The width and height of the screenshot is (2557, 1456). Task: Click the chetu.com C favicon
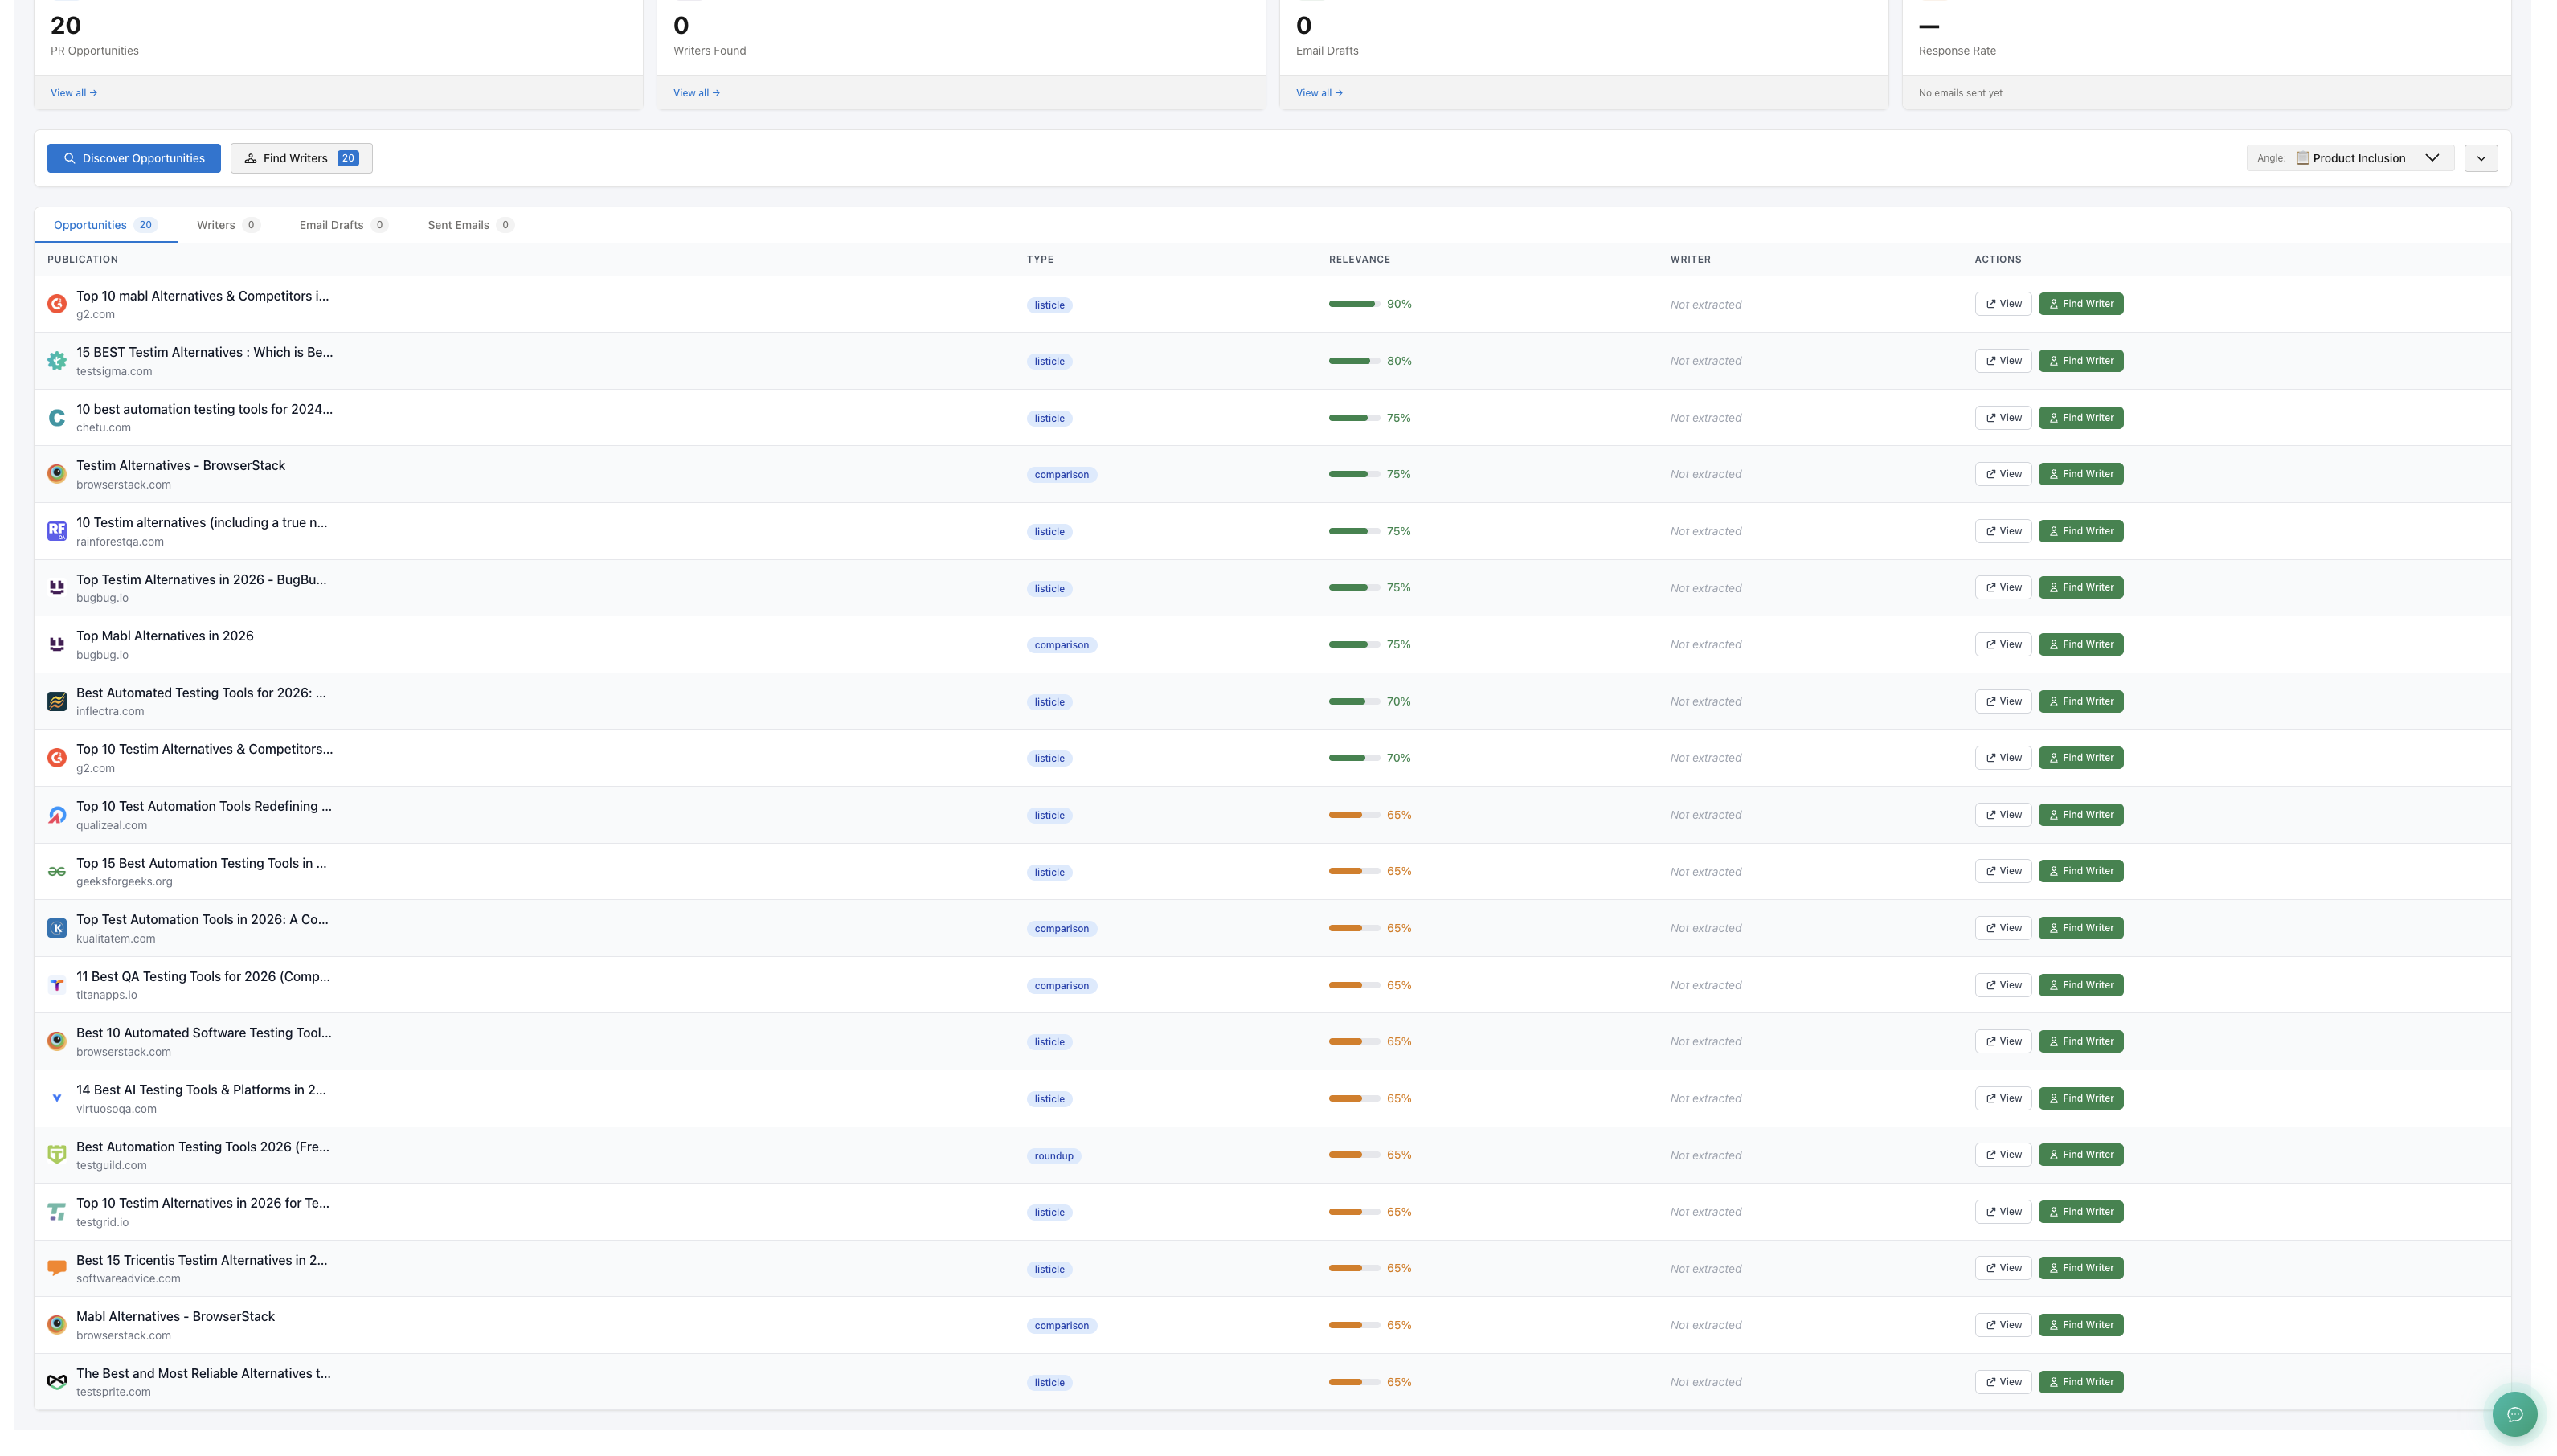point(57,418)
